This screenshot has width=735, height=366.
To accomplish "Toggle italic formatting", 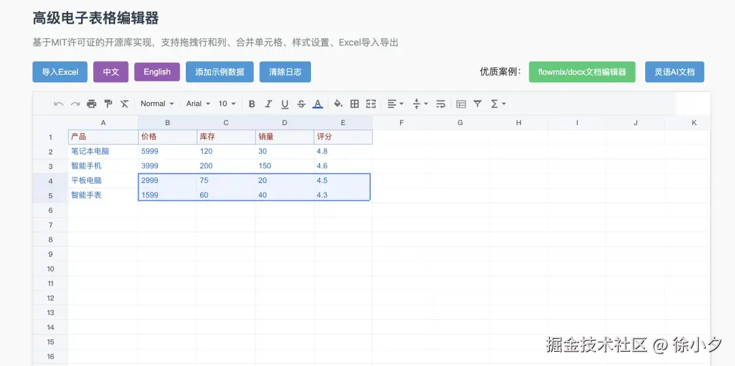I will [x=268, y=104].
